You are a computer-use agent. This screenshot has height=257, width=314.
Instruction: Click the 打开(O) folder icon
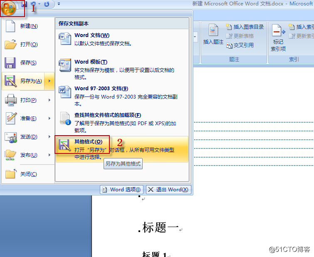click(10, 44)
